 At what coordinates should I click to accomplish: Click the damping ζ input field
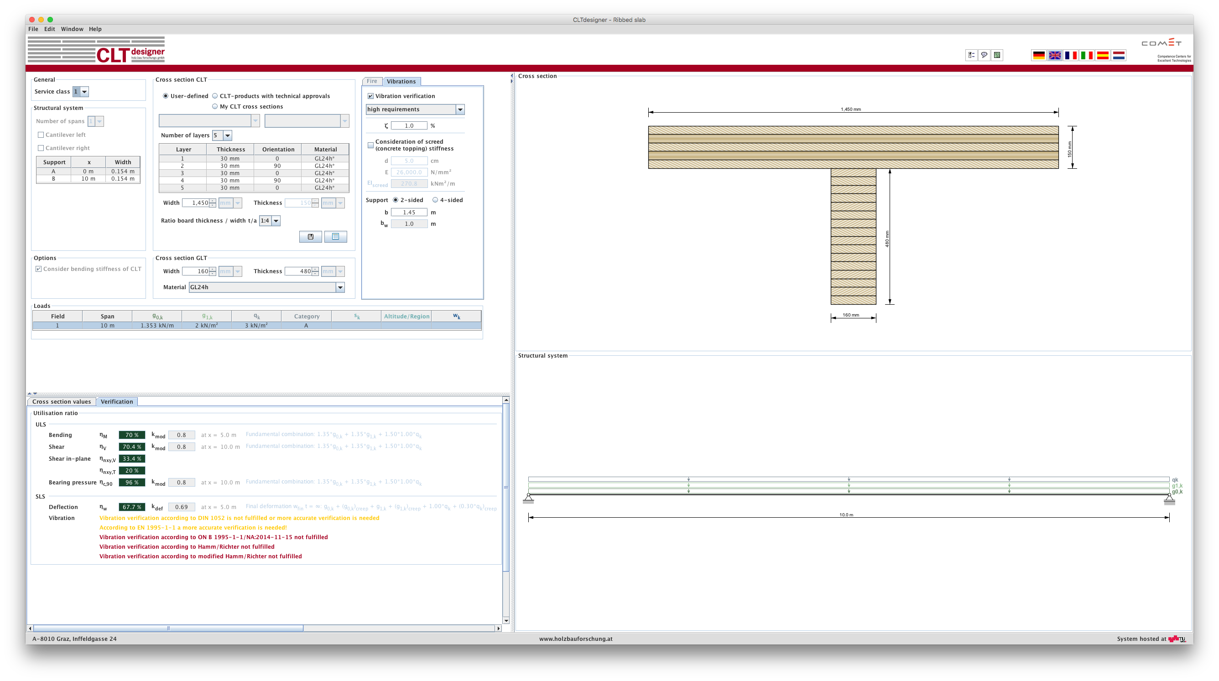click(x=409, y=126)
